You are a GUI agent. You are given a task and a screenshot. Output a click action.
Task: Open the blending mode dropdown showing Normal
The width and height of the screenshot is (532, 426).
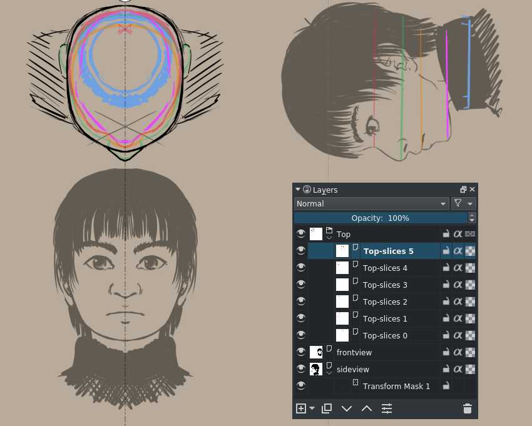pyautogui.click(x=371, y=203)
